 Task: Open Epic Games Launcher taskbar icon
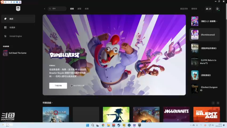[x=140, y=125]
